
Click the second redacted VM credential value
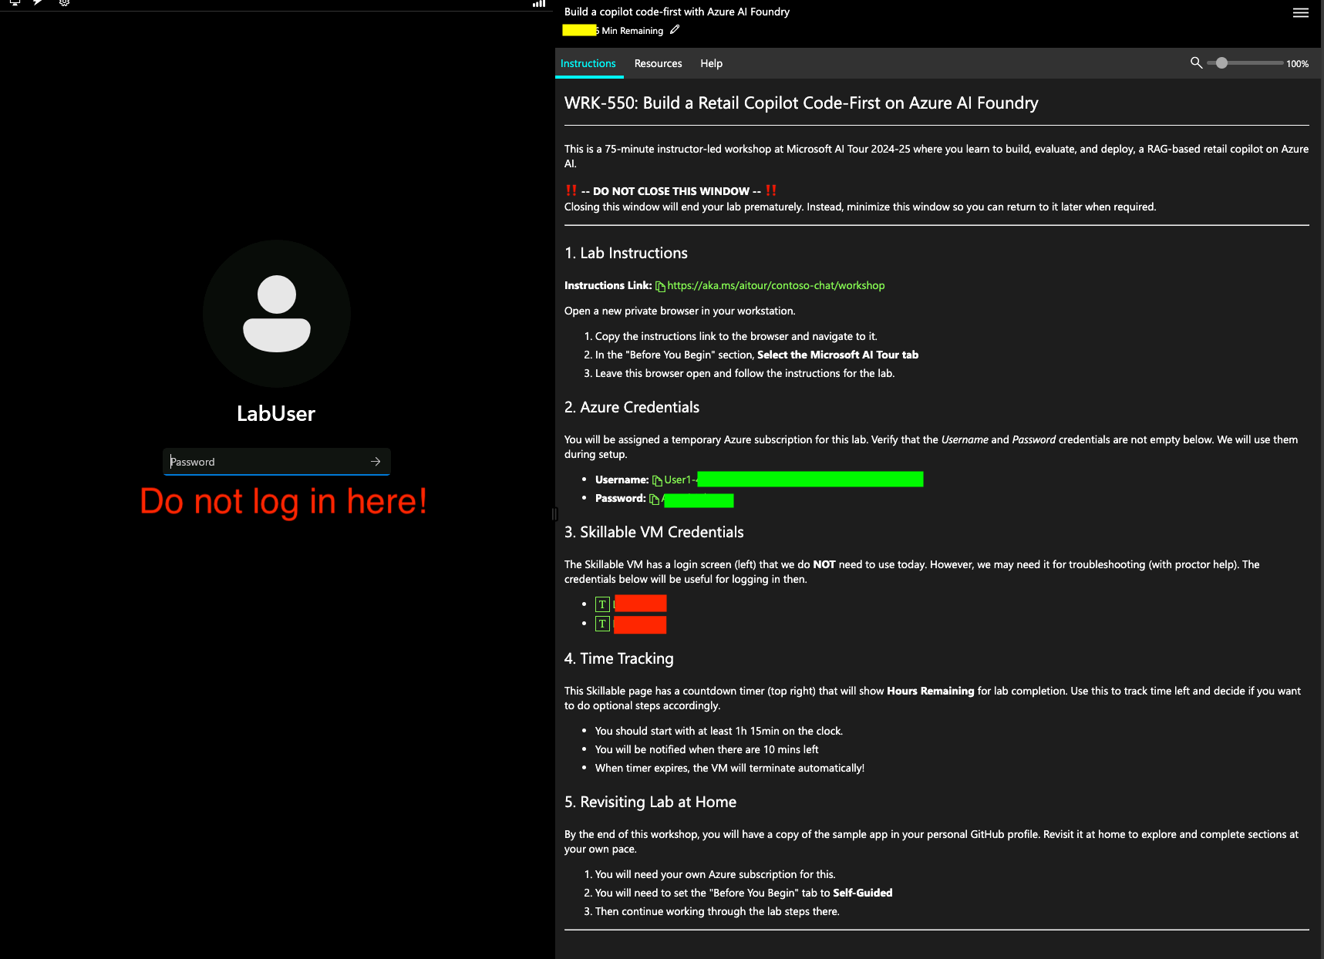[640, 624]
